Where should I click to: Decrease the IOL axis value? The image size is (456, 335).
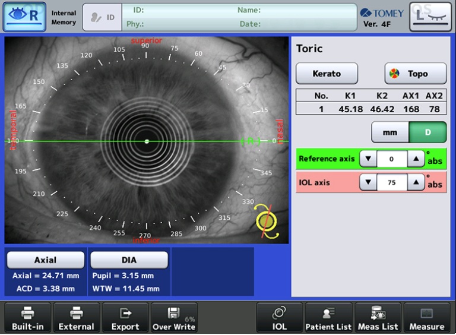(x=368, y=183)
